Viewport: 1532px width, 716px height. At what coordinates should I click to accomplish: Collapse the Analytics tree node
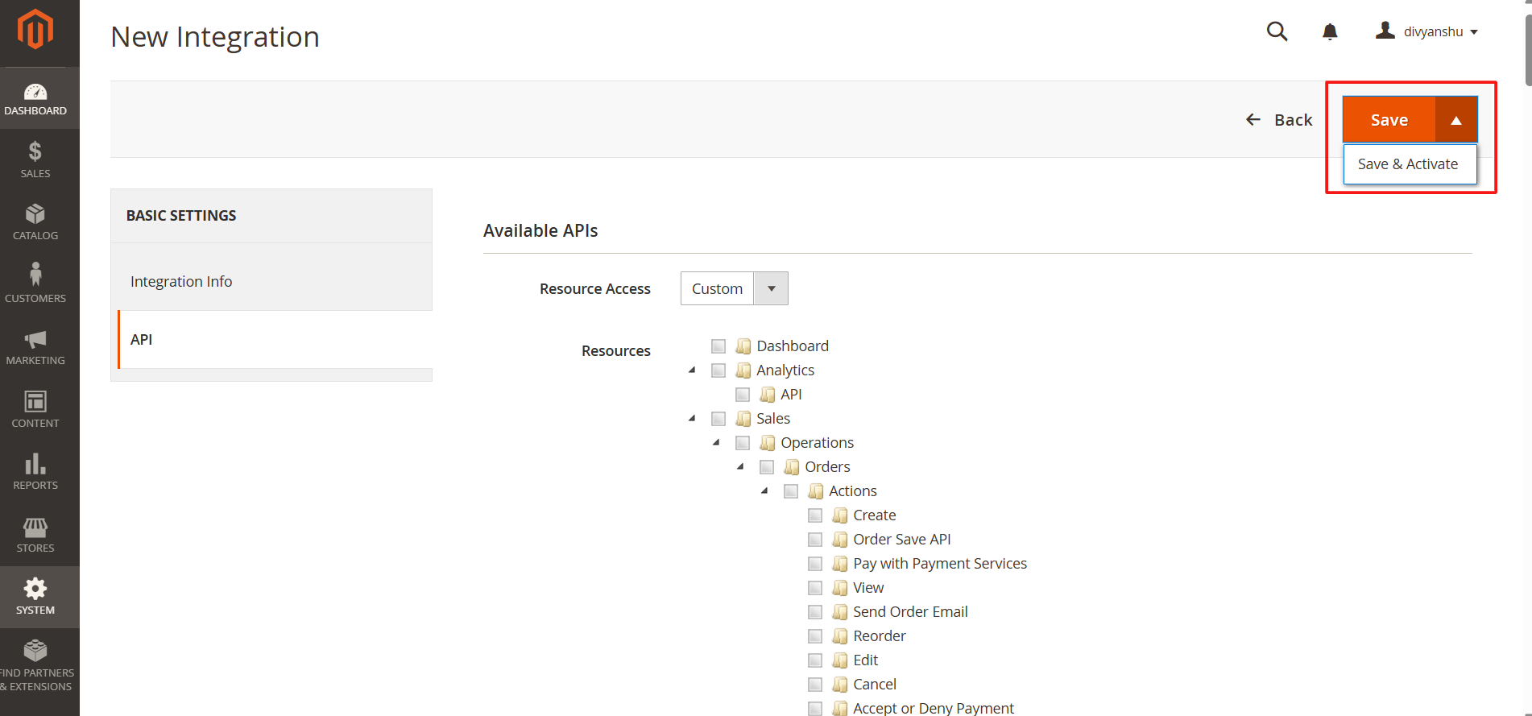692,370
